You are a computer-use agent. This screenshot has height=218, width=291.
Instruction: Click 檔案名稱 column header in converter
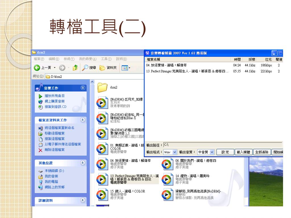point(188,60)
